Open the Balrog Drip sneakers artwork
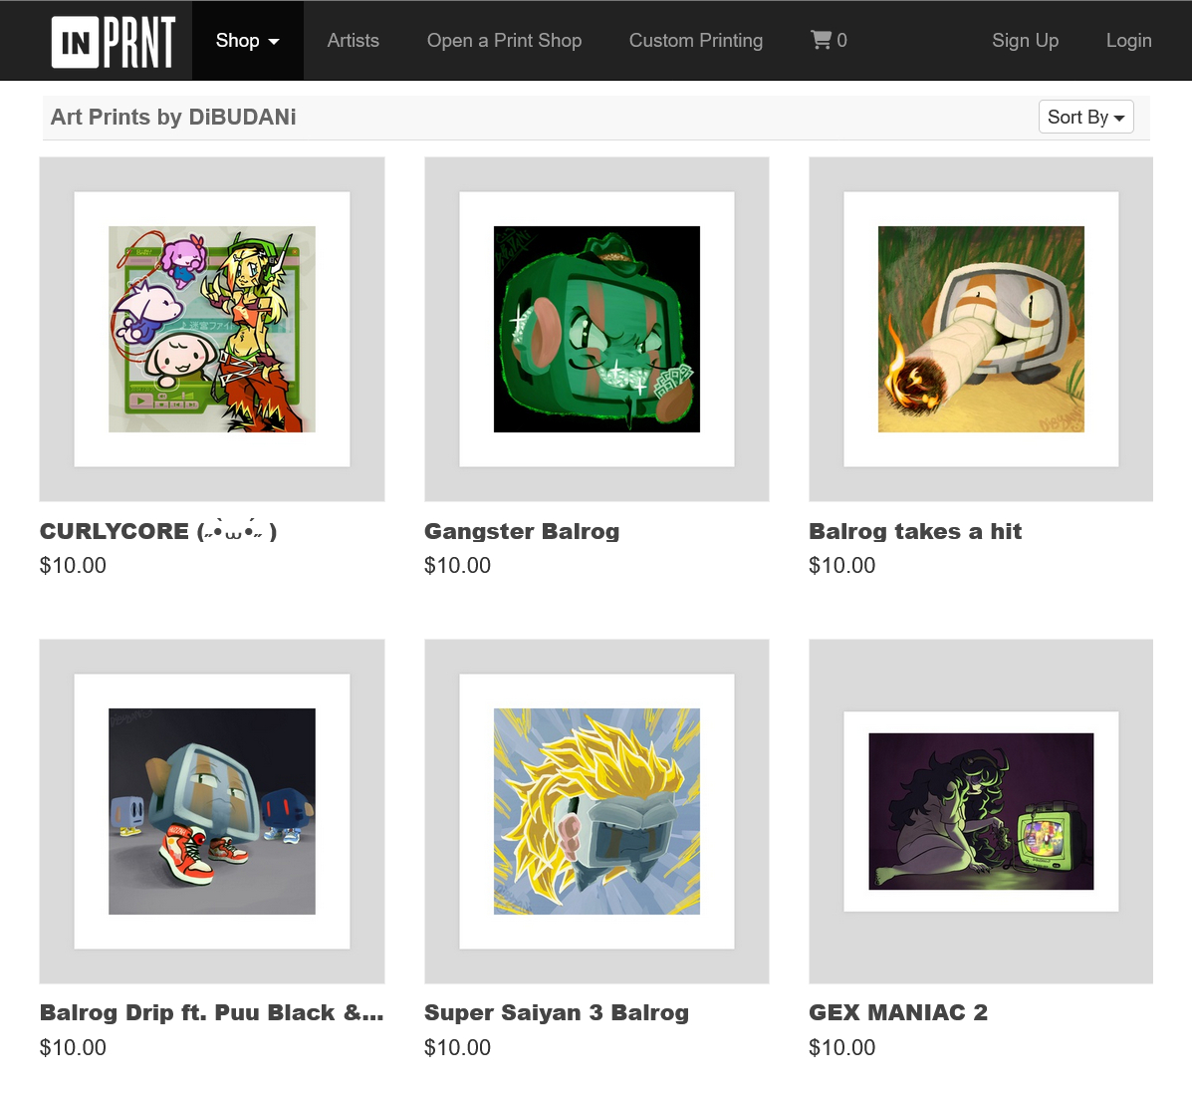The height and width of the screenshot is (1096, 1192). pos(212,812)
